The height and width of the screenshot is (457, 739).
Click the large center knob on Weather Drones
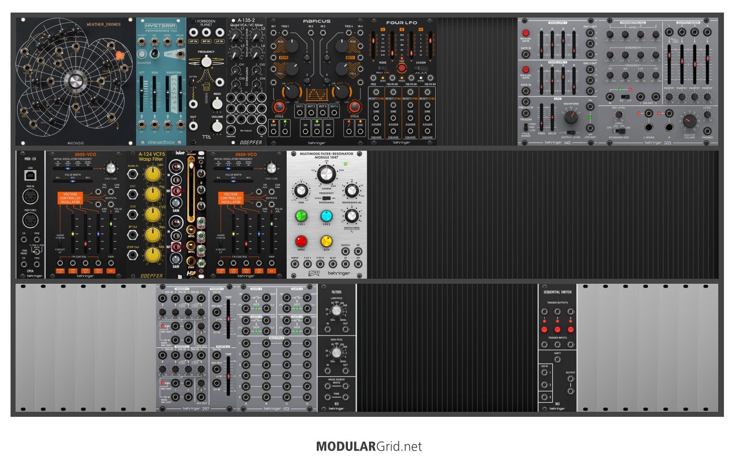[x=76, y=82]
